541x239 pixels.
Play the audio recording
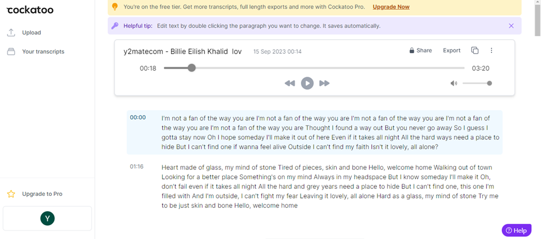(307, 84)
